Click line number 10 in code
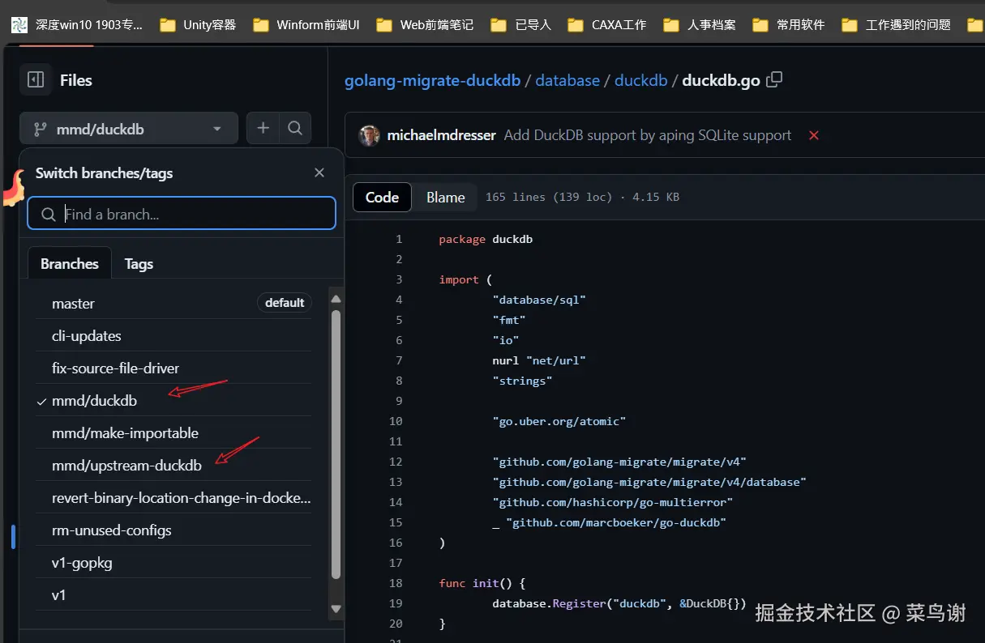The image size is (985, 643). [396, 421]
